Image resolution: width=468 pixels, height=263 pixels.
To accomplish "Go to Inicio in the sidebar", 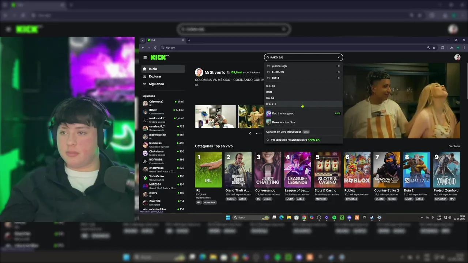I will click(163, 69).
